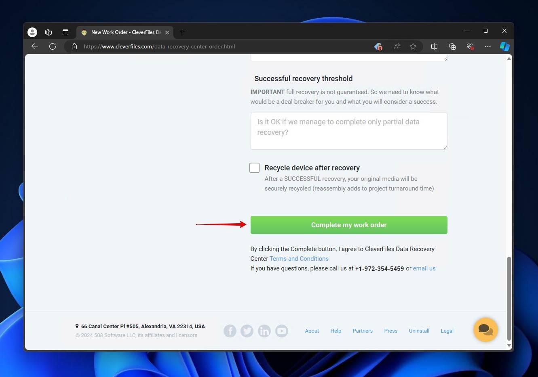Click the phone number +1-972-354-5459
The image size is (538, 377).
(x=380, y=268)
